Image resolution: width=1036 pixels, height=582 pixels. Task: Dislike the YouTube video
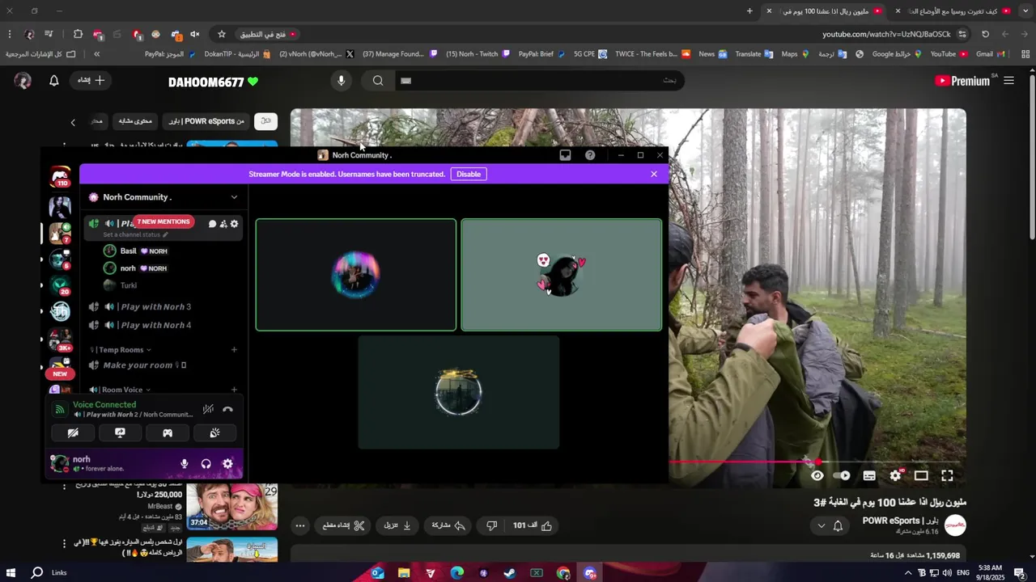click(x=491, y=525)
